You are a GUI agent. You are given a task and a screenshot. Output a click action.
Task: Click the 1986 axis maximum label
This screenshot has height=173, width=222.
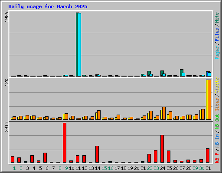pyautogui.click(x=7, y=17)
